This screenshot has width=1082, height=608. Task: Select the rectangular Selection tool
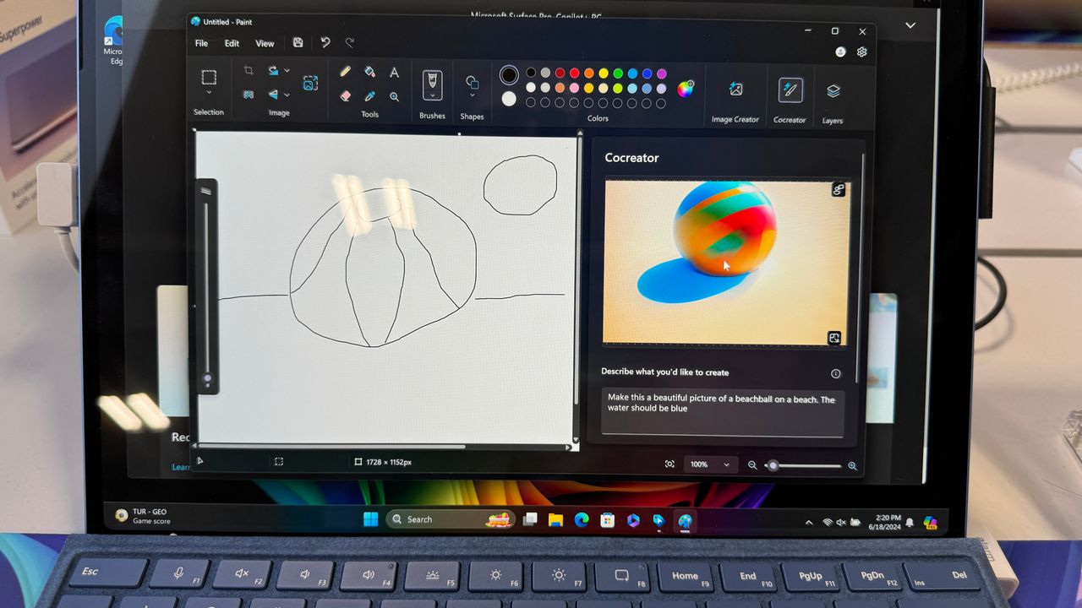click(x=209, y=77)
